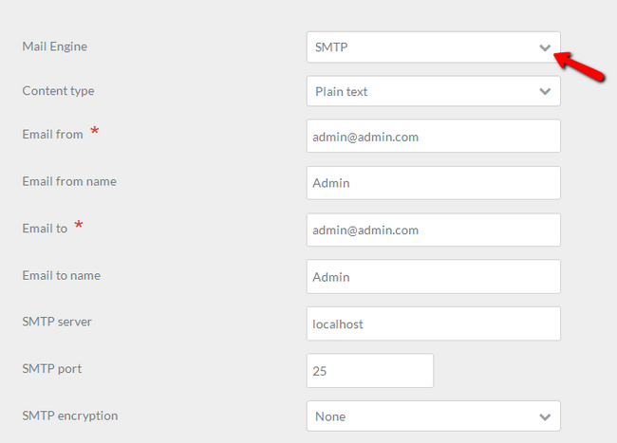Screen dimensions: 617x443
Task: Click the SMTP port field showing 25
Action: pyautogui.click(x=369, y=370)
